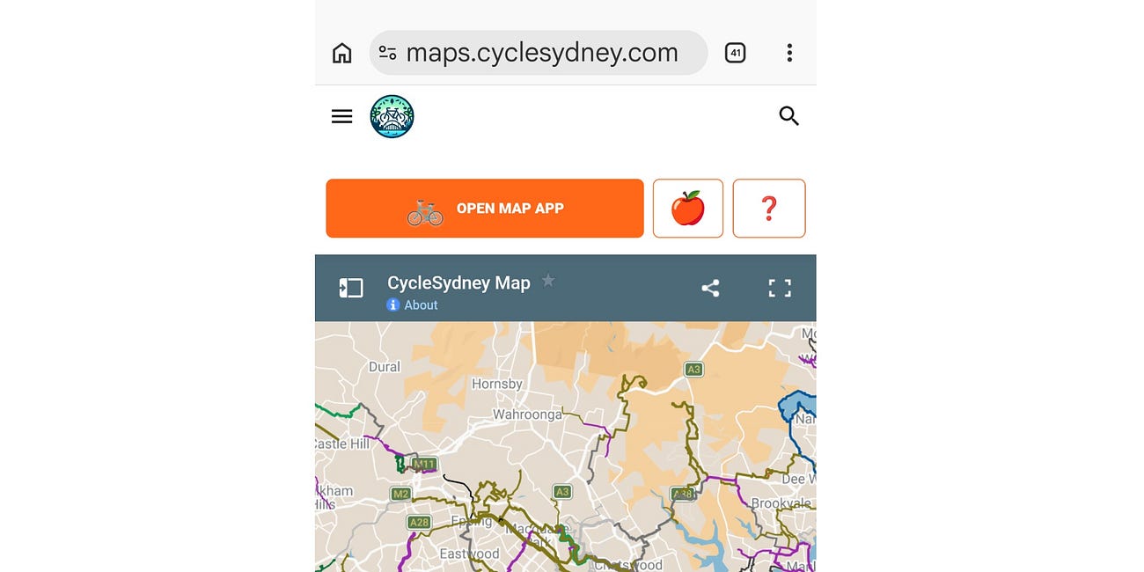The width and height of the screenshot is (1144, 572).
Task: Click the red question mark button
Action: (769, 209)
